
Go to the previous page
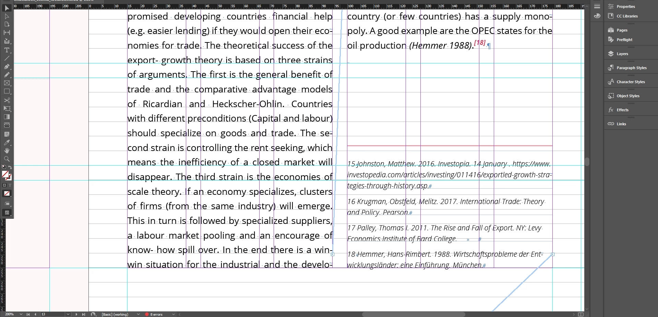tap(35, 314)
